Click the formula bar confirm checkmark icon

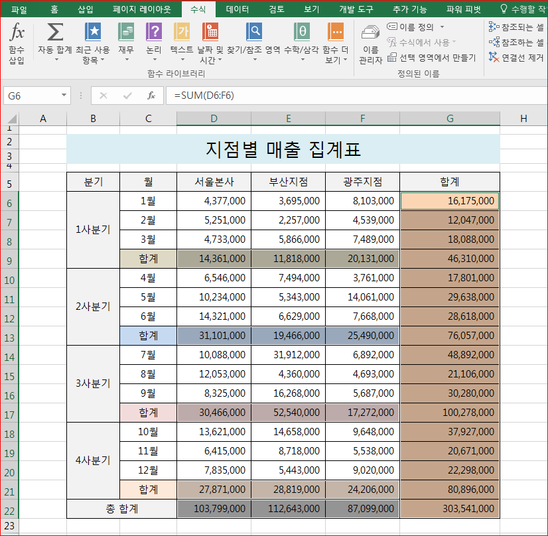click(x=127, y=96)
